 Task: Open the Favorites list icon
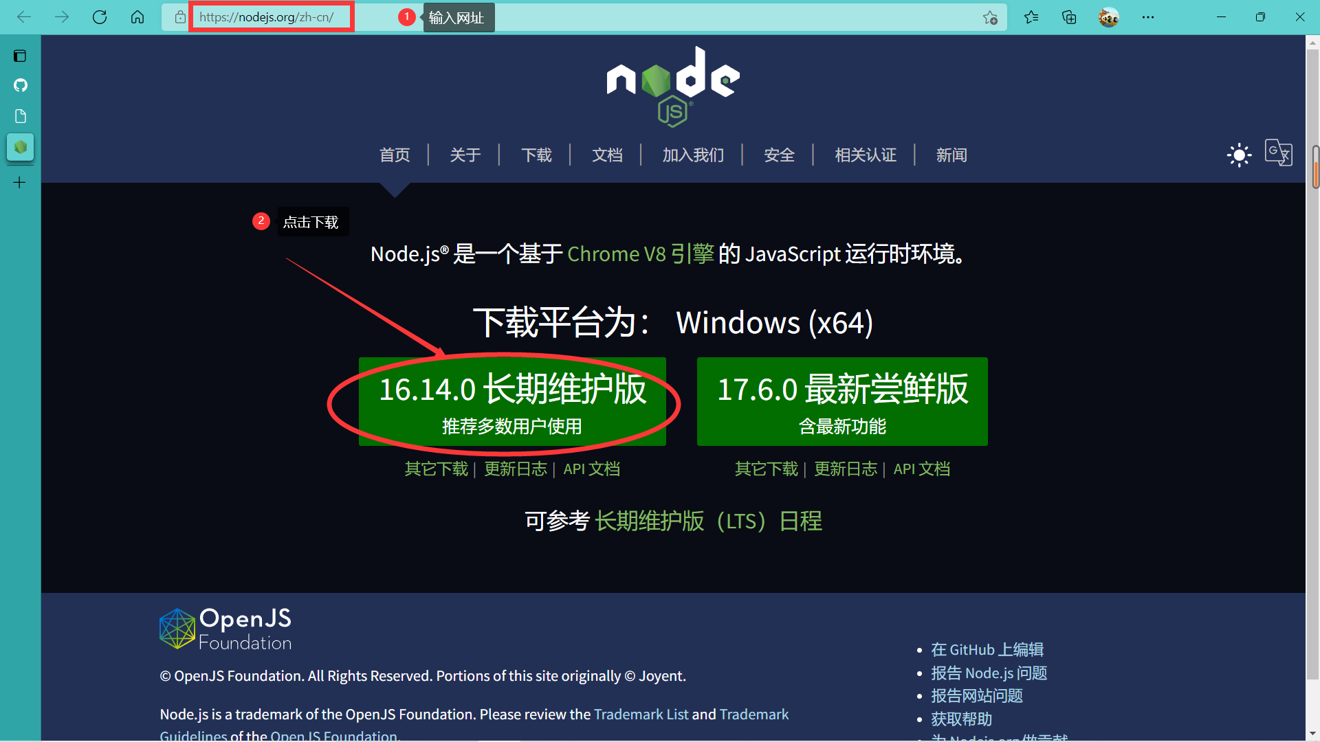coord(1031,17)
